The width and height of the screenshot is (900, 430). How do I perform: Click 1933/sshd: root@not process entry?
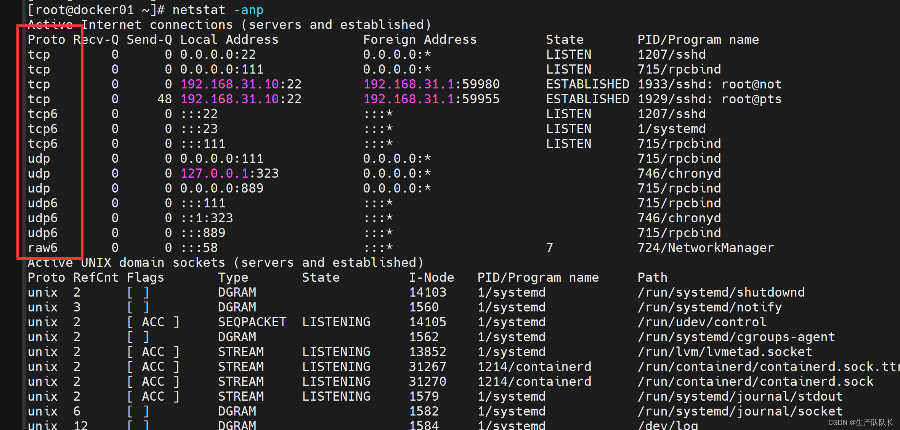tap(709, 84)
